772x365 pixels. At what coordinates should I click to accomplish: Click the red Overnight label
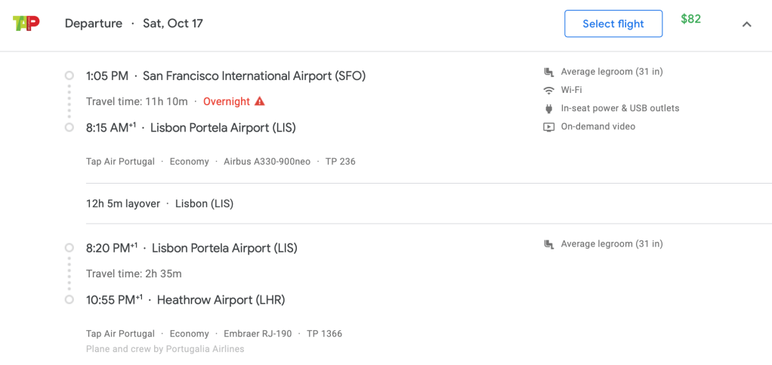click(x=227, y=101)
